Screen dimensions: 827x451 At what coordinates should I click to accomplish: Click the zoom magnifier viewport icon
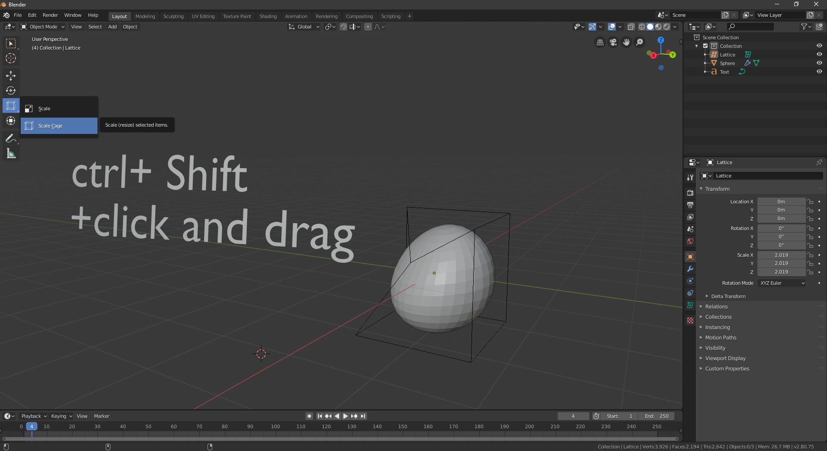640,42
